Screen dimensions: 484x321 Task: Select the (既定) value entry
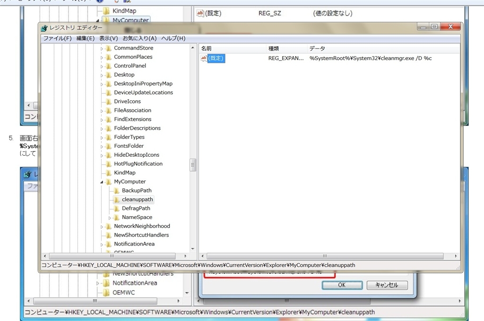(x=216, y=58)
